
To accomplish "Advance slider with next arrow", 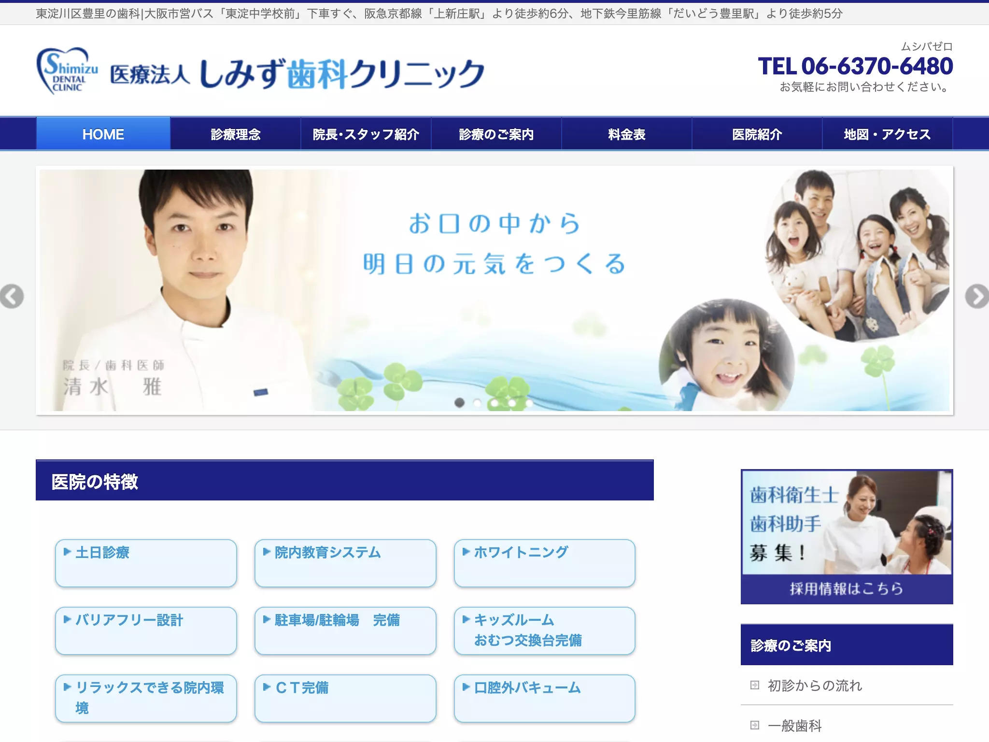I will click(x=977, y=297).
